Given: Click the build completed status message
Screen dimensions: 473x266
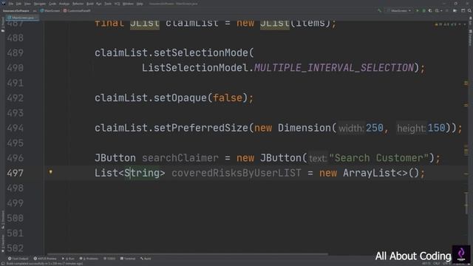Looking at the screenshot, I should pyautogui.click(x=44, y=264).
